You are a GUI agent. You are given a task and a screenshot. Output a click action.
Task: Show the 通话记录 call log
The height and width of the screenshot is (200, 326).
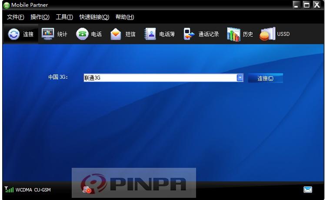201,34
